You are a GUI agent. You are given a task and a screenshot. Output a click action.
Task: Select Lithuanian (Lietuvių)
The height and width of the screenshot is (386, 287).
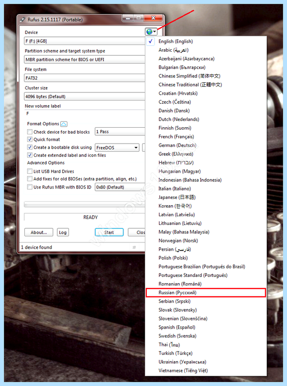[x=206, y=223]
